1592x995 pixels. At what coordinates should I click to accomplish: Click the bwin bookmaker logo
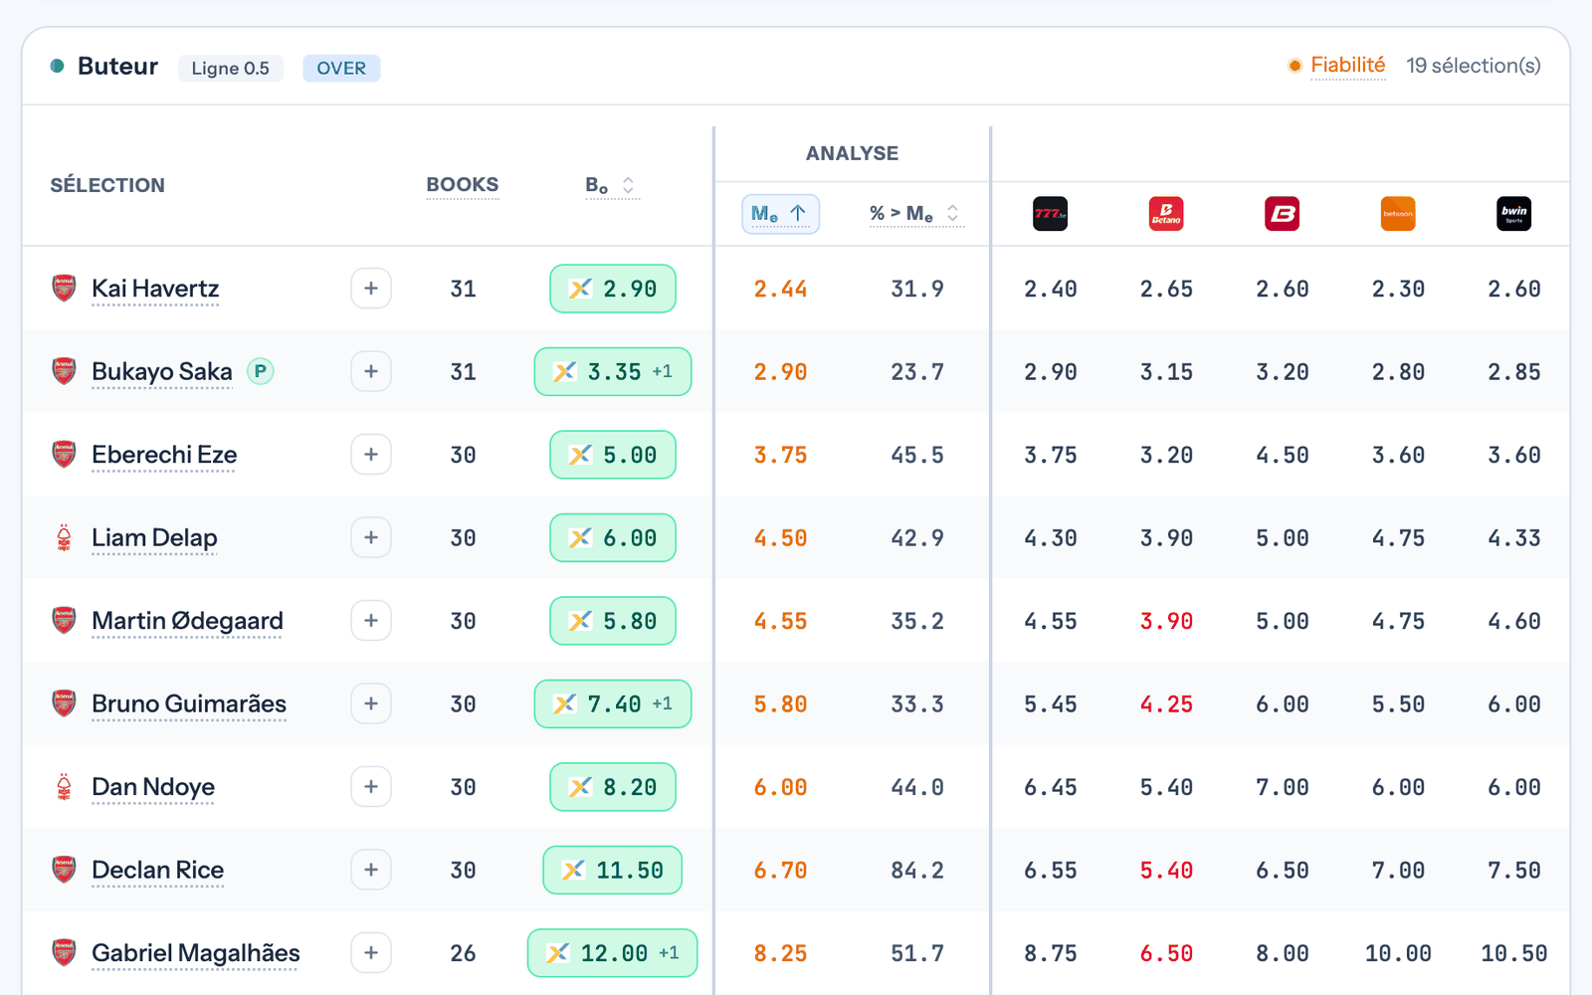(1513, 214)
